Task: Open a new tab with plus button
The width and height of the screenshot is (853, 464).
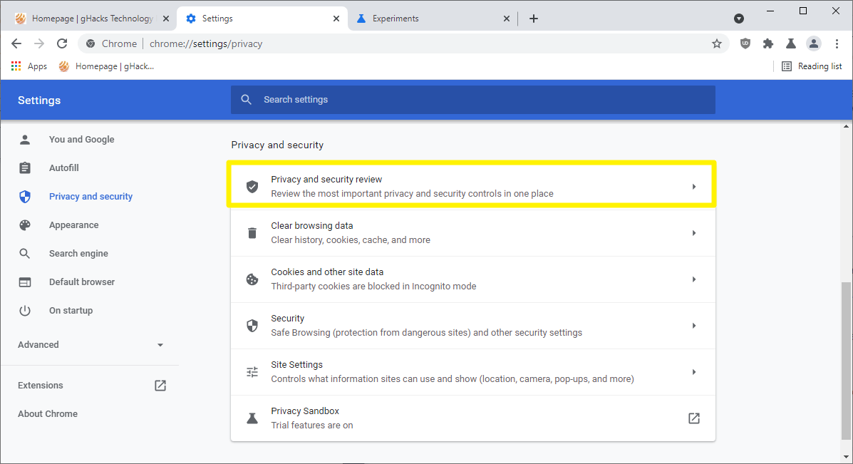Action: coord(534,19)
